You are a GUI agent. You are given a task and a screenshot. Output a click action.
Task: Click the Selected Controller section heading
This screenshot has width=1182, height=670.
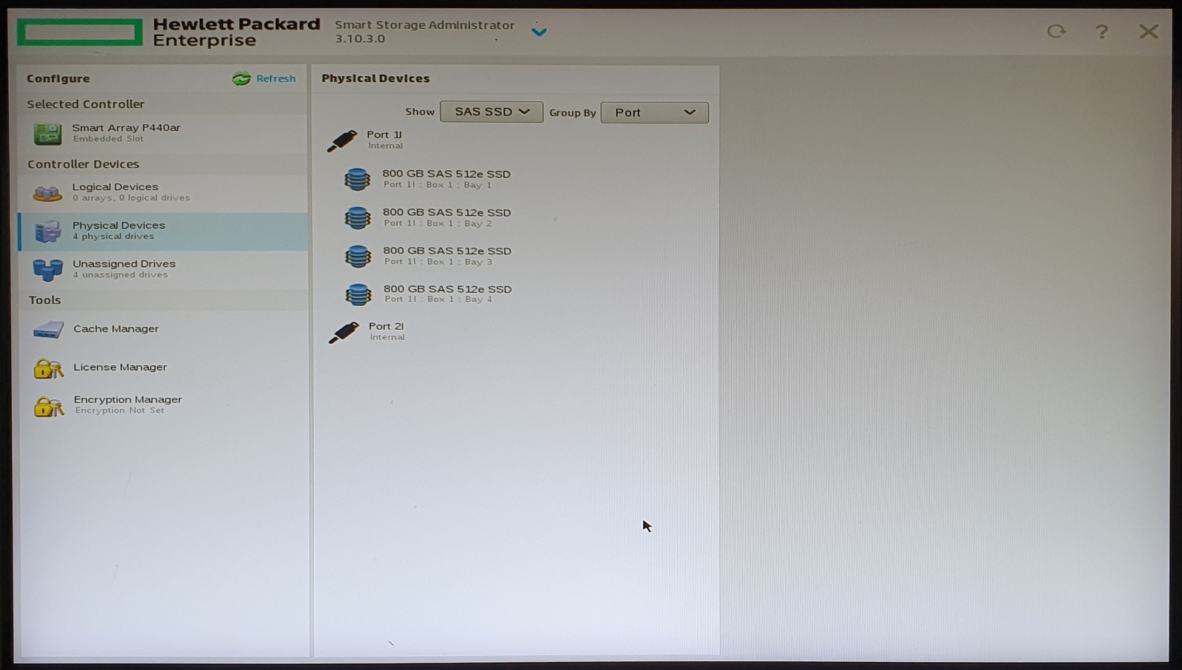86,104
